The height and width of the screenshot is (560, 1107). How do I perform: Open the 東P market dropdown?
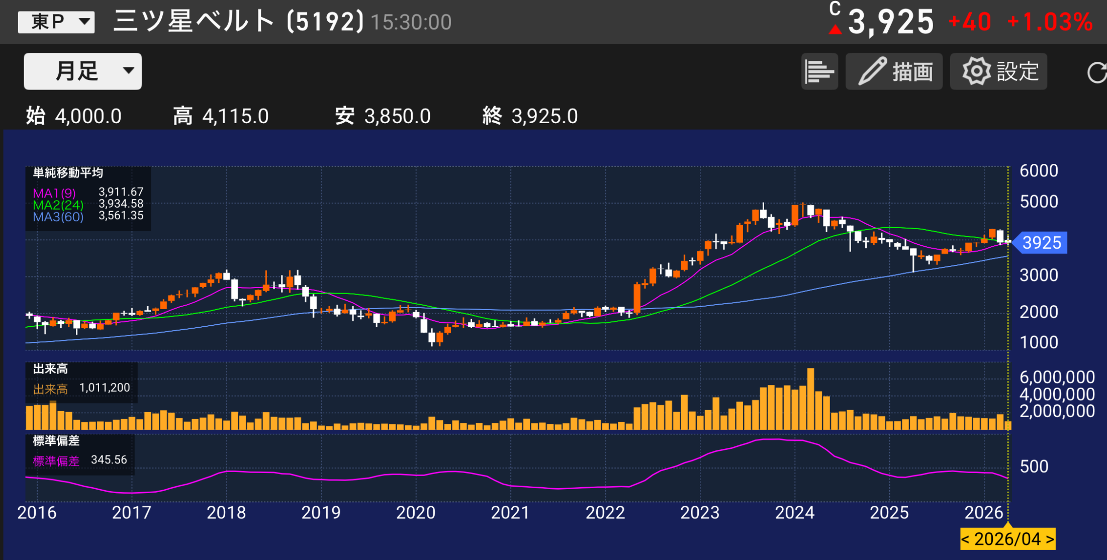(56, 22)
